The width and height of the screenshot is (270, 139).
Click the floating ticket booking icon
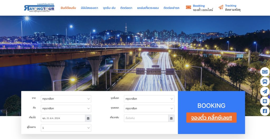point(265,72)
